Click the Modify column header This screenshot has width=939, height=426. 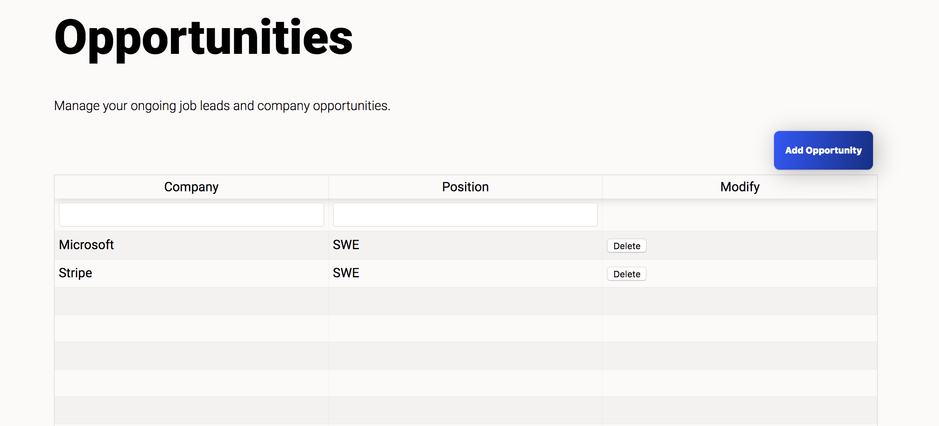pos(740,187)
